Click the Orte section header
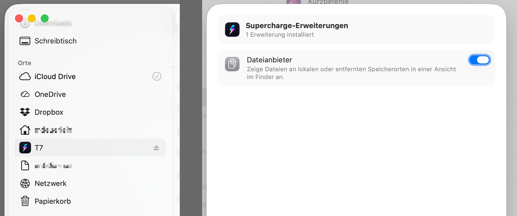The width and height of the screenshot is (517, 216). (x=25, y=63)
